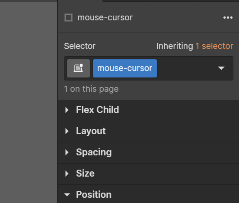Click the mouse-cursor element name heading
Viewport: 239px width, 203px height.
tap(105, 18)
